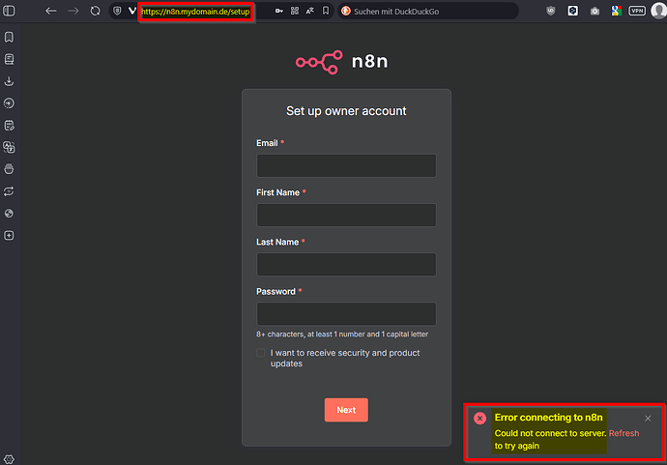Click the Password field label
This screenshot has height=465, width=667.
point(275,292)
